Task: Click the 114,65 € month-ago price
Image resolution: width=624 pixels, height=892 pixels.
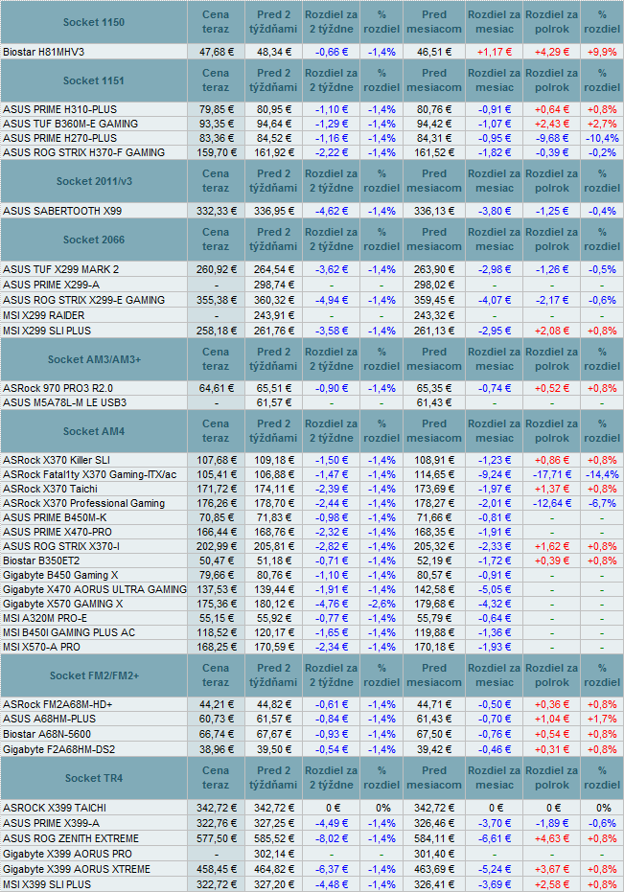Action: 434,474
